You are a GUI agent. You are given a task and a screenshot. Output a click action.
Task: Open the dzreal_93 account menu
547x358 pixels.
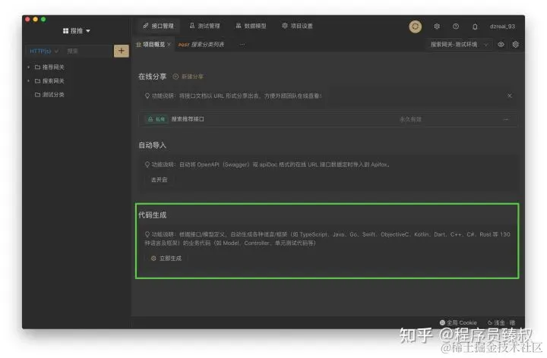point(502,27)
